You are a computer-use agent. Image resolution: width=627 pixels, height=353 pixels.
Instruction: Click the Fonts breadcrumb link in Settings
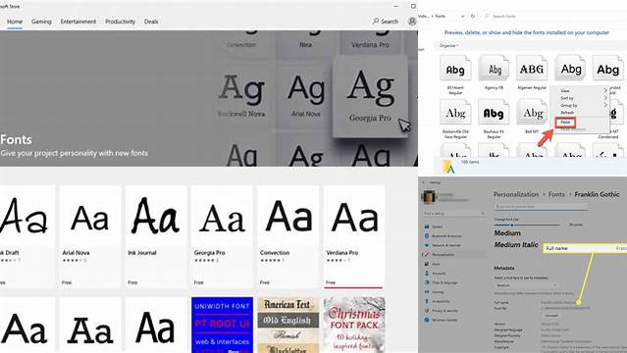click(x=556, y=194)
